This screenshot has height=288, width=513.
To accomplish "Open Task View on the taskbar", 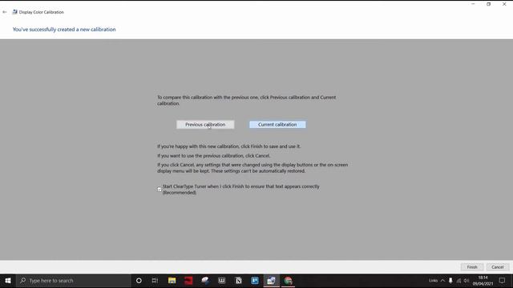I will point(155,281).
